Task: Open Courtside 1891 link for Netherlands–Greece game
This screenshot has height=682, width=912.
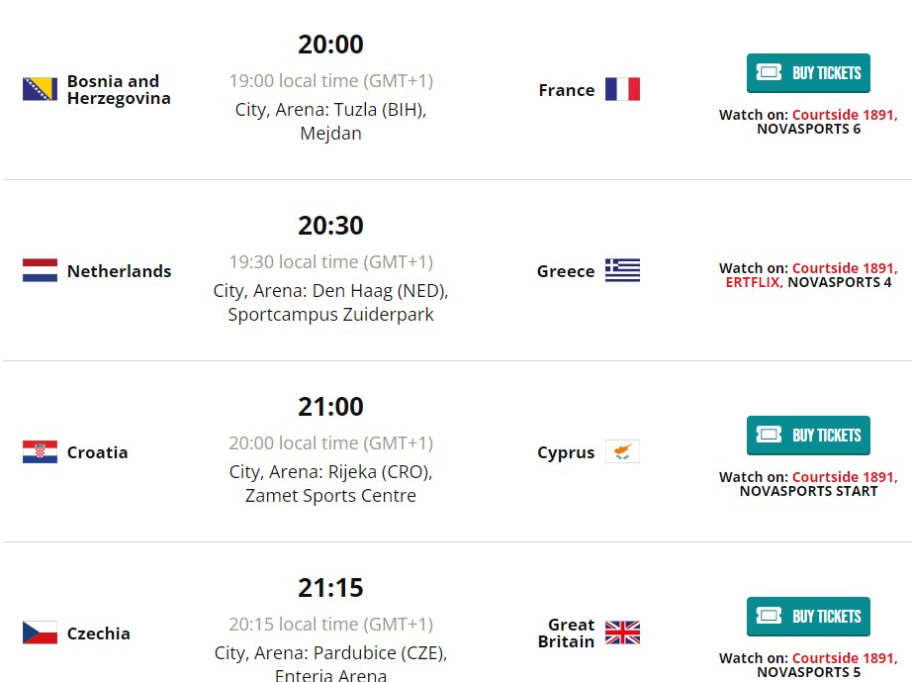Action: 843,268
